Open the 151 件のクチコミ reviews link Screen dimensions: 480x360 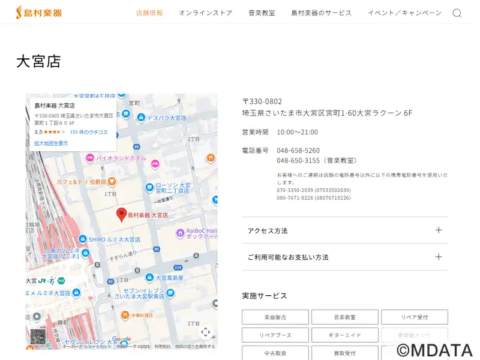pos(89,132)
